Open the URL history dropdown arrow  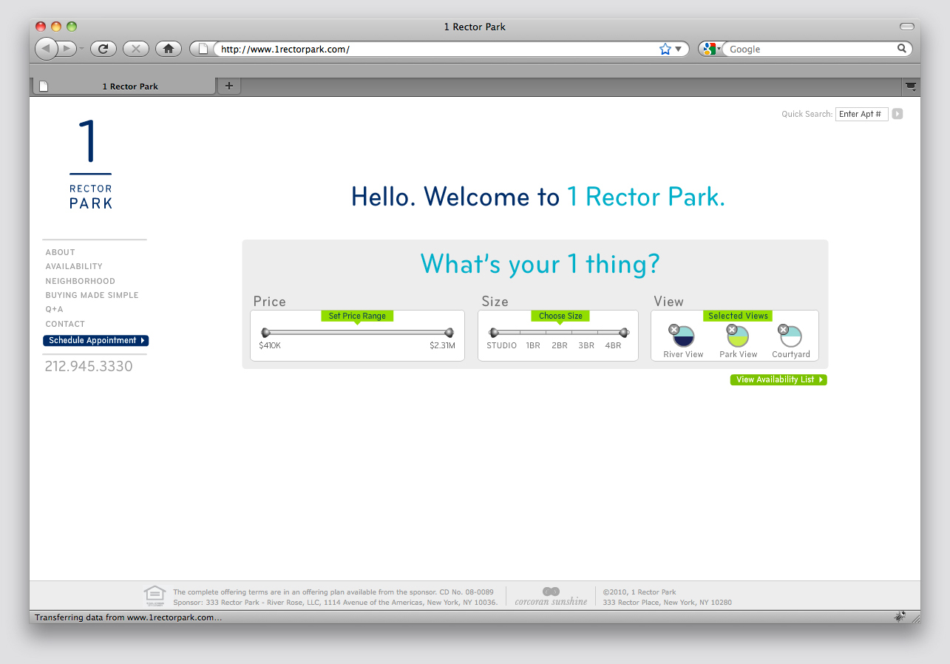click(x=679, y=49)
